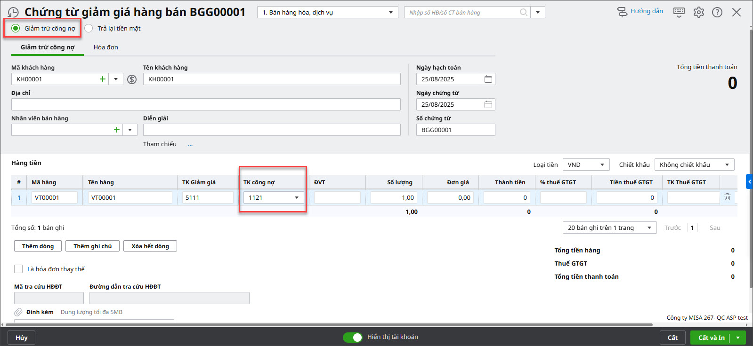753x346 pixels.
Task: Click the customer debt dollar icon
Action: click(x=132, y=79)
